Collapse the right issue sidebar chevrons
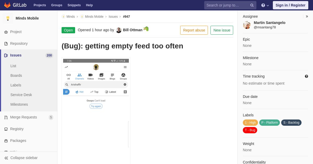313x164 pixels. [x=307, y=16]
